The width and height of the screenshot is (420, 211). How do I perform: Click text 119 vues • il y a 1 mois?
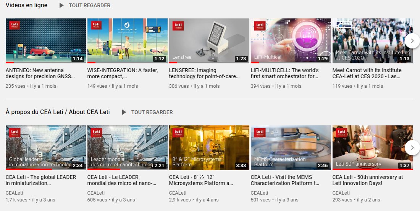pyautogui.click(x=358, y=86)
